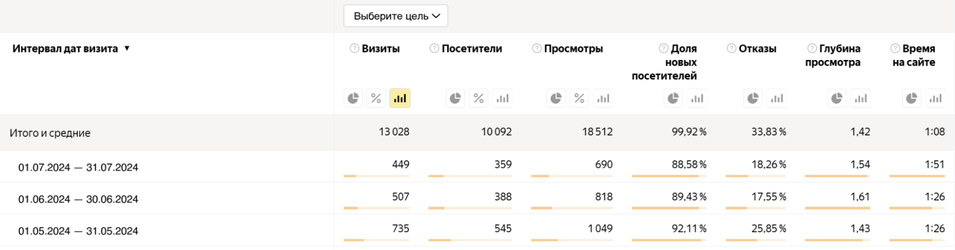Click pie chart icon under Визиты
The image size is (955, 250).
point(353,99)
